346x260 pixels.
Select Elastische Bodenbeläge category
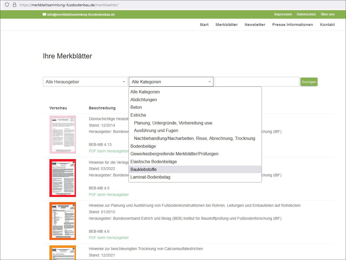point(195,162)
